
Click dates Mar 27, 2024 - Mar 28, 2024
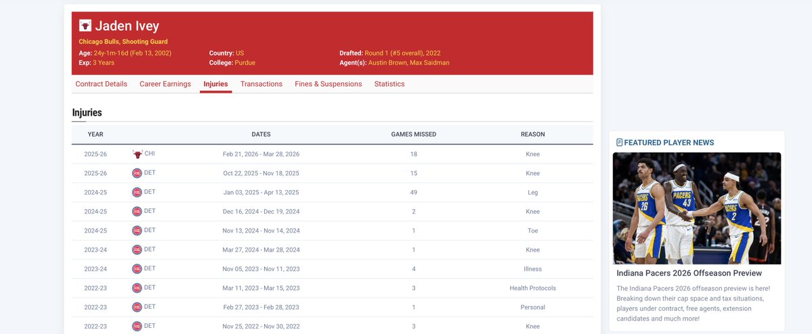[261, 249]
